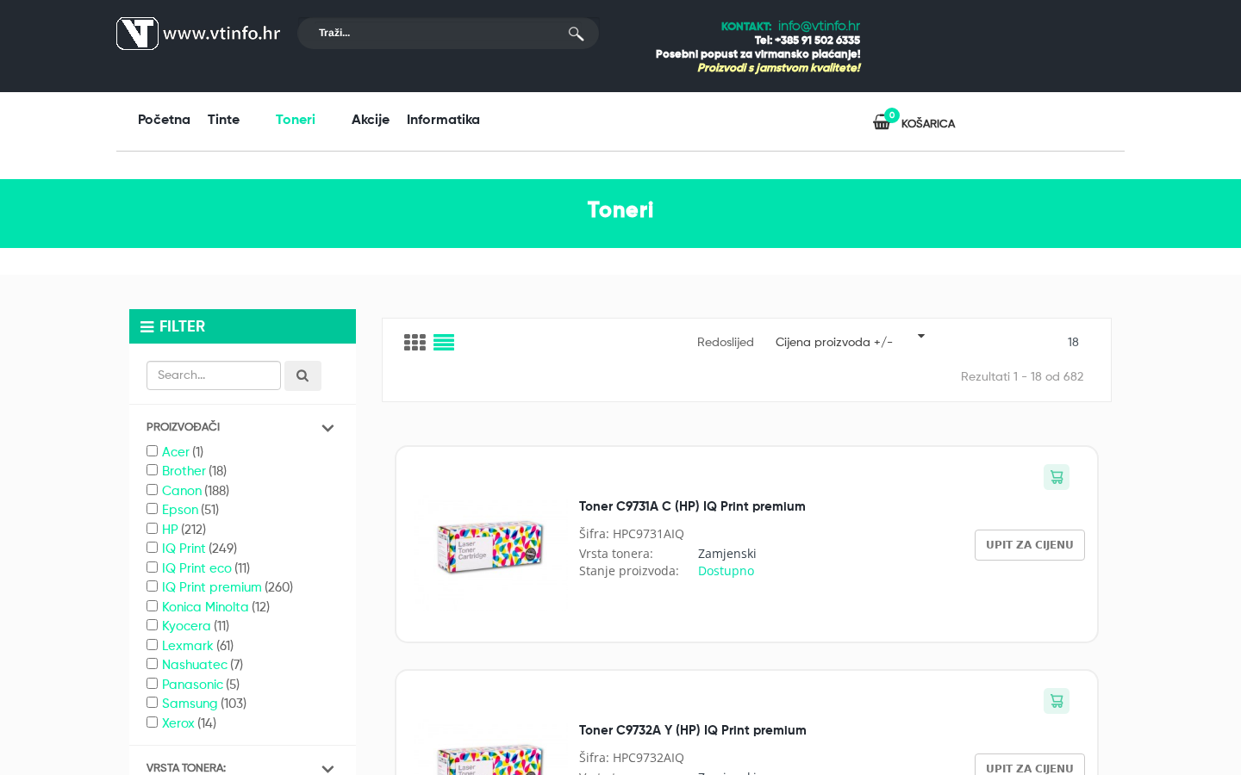Click the 'Tel: +385 91 502 6335' phone text
Image resolution: width=1241 pixels, height=775 pixels.
coord(808,40)
